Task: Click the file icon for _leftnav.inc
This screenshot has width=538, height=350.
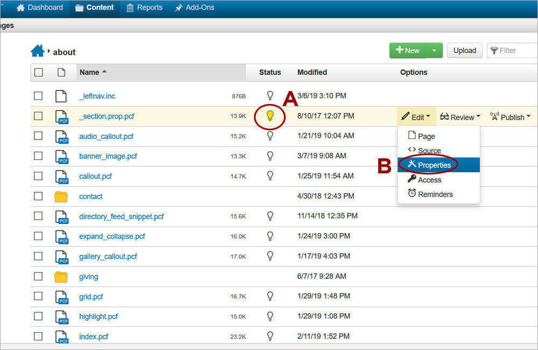Action: point(61,96)
